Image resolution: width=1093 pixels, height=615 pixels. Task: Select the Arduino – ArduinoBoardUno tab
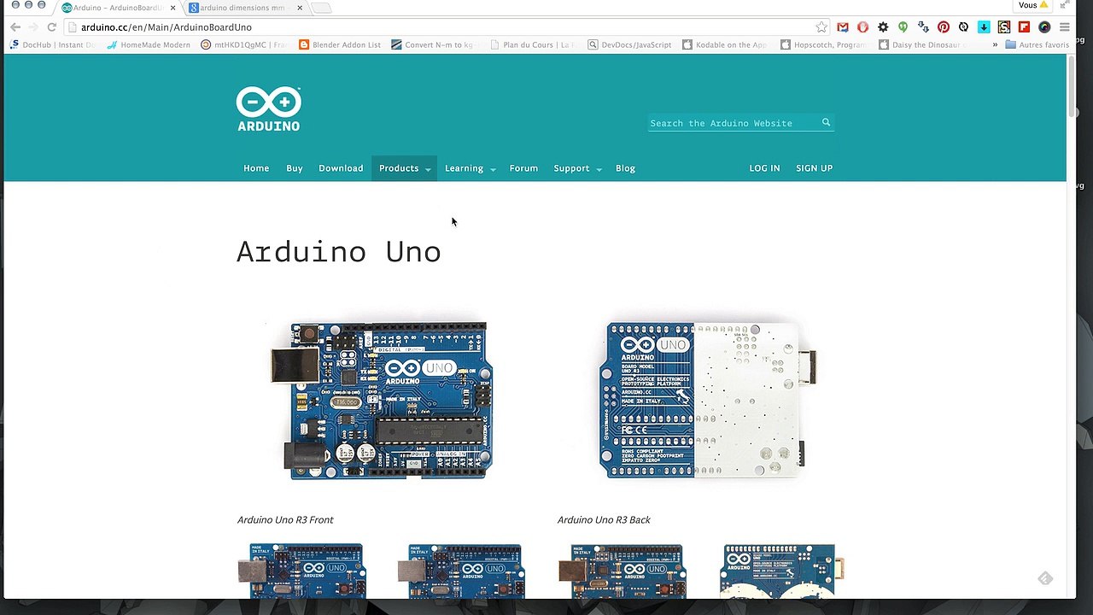pos(117,8)
